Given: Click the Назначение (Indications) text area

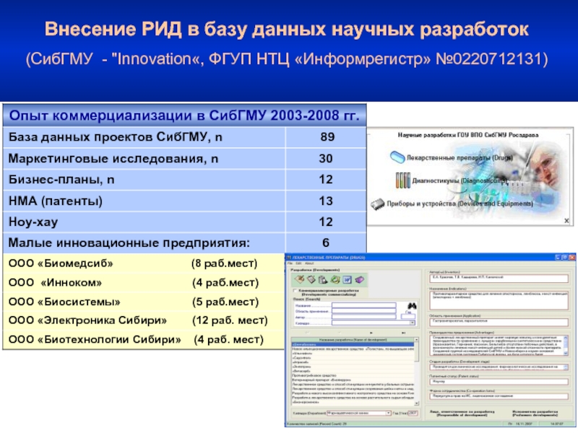Looking at the screenshot, I should click(x=499, y=300).
